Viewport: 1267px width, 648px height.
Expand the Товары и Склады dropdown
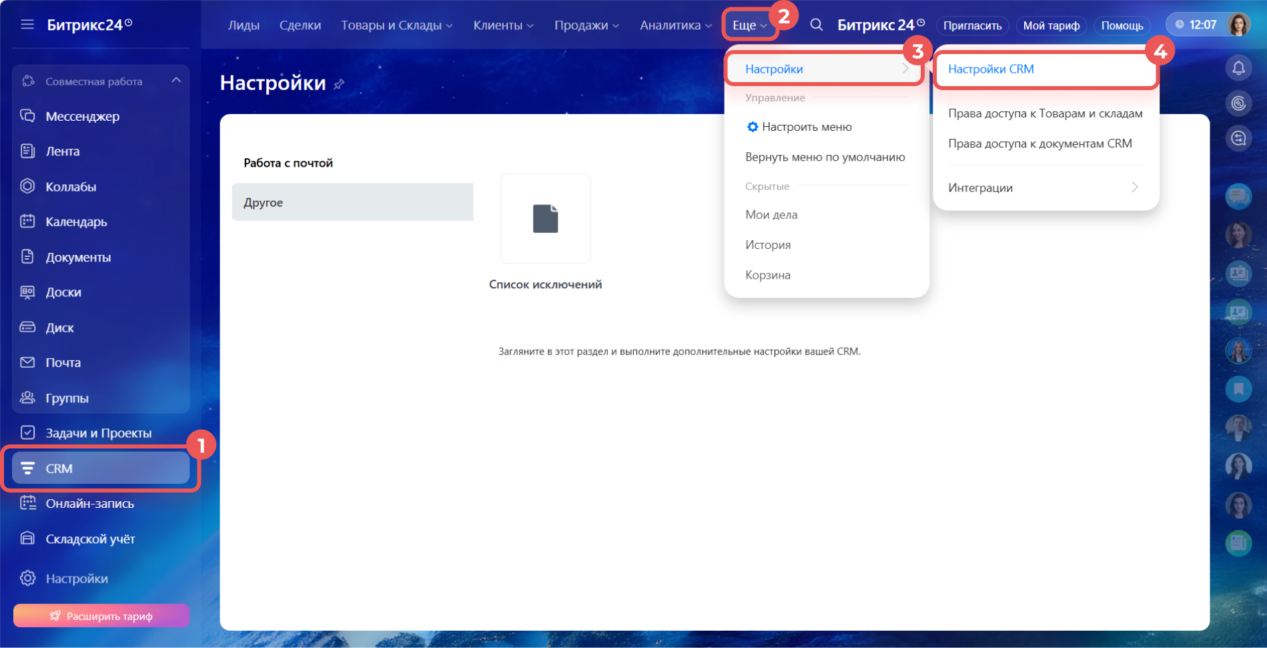(397, 25)
